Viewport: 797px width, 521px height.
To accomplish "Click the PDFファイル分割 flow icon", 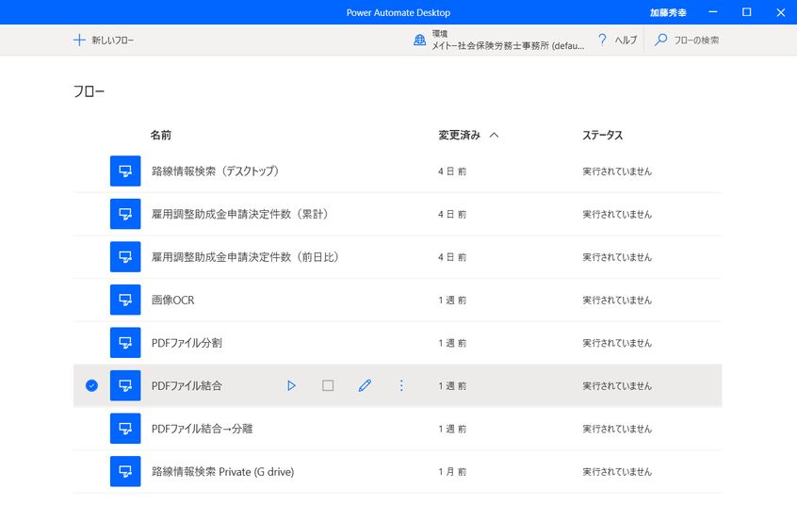I will tap(125, 343).
